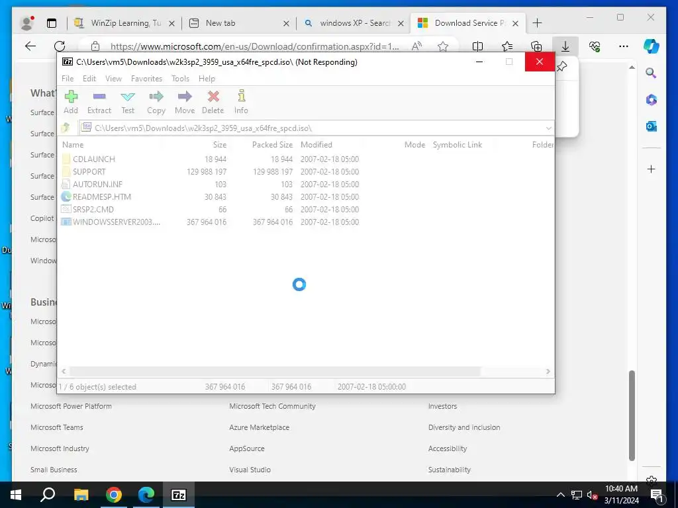The width and height of the screenshot is (678, 508).
Task: Open Microsoft Power Platform link
Action: point(71,406)
